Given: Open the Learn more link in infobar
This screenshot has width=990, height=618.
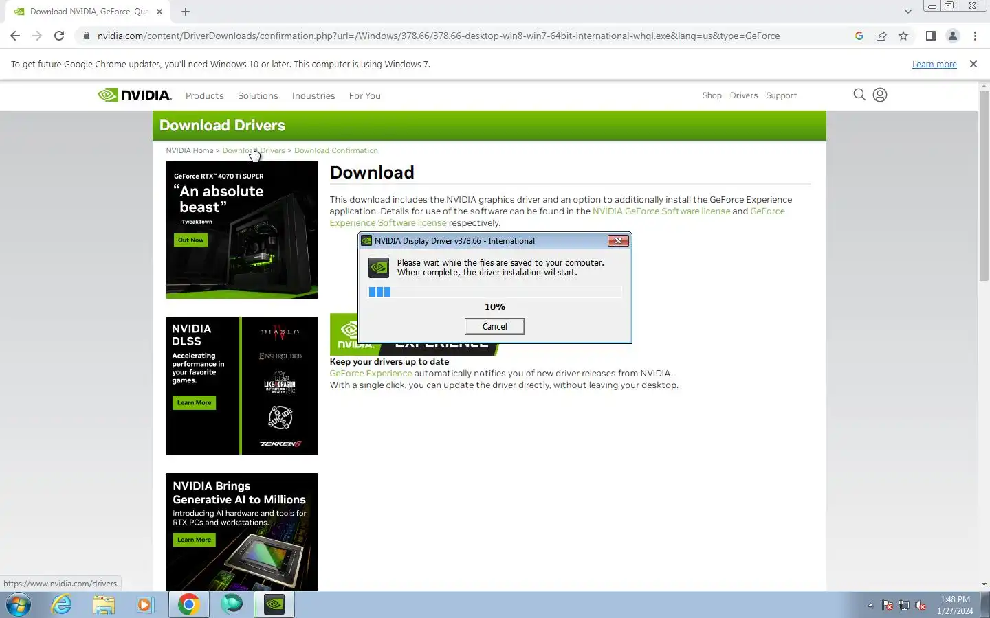Looking at the screenshot, I should pos(934,64).
